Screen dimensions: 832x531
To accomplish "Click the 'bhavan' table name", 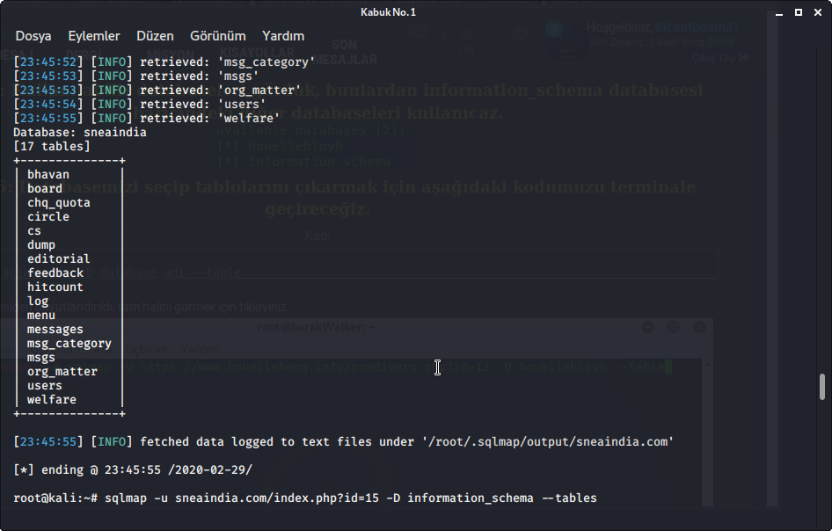I will 48,175.
